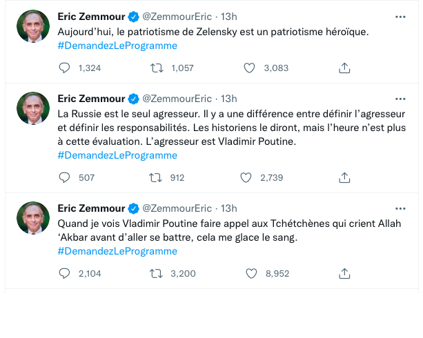Reply to the Zelensky patriotism tweet
This screenshot has width=423, height=338.
pyautogui.click(x=65, y=68)
